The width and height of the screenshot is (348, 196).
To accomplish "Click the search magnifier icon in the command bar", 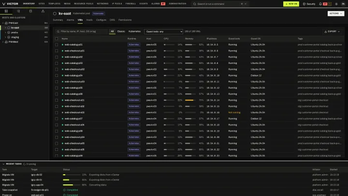I will tap(194, 4).
